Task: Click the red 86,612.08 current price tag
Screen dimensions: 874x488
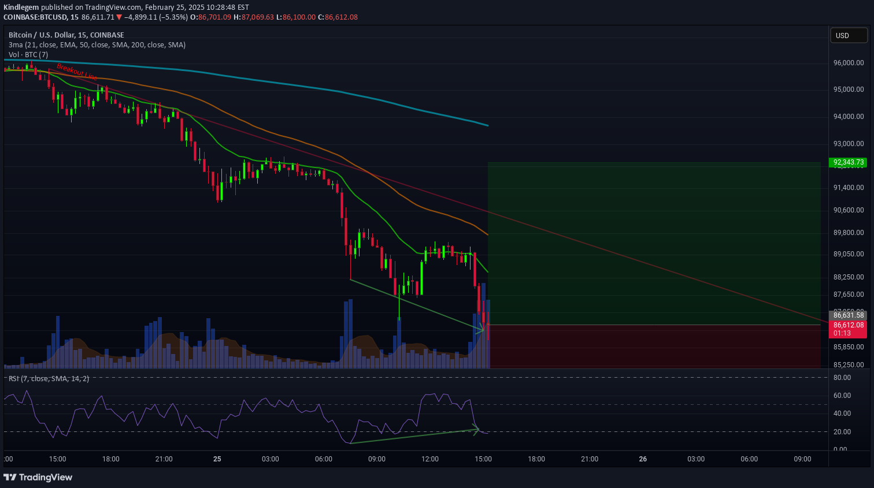Action: 849,325
